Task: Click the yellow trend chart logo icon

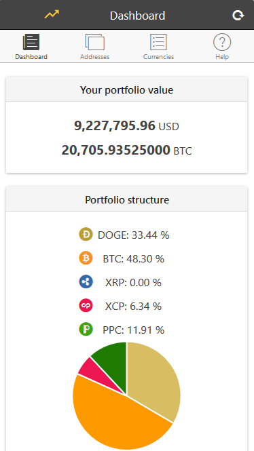Action: pos(52,14)
